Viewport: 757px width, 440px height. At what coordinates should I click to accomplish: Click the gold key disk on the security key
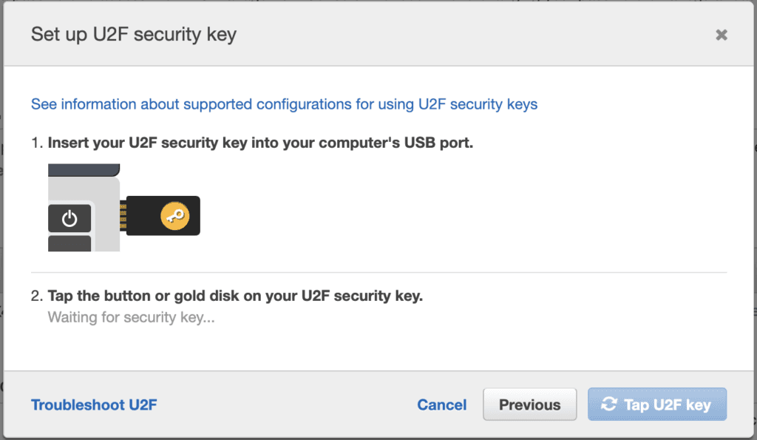[x=174, y=216]
